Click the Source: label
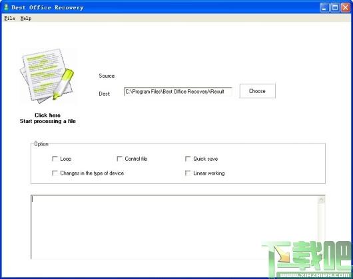This screenshot has height=279, width=353. (107, 76)
